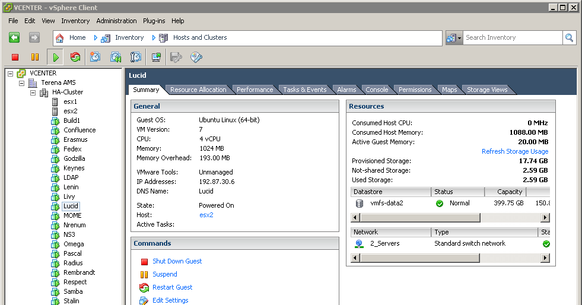Image resolution: width=582 pixels, height=305 pixels.
Task: Click the datastore list horizontal scrollbar thumb
Action: point(420,217)
